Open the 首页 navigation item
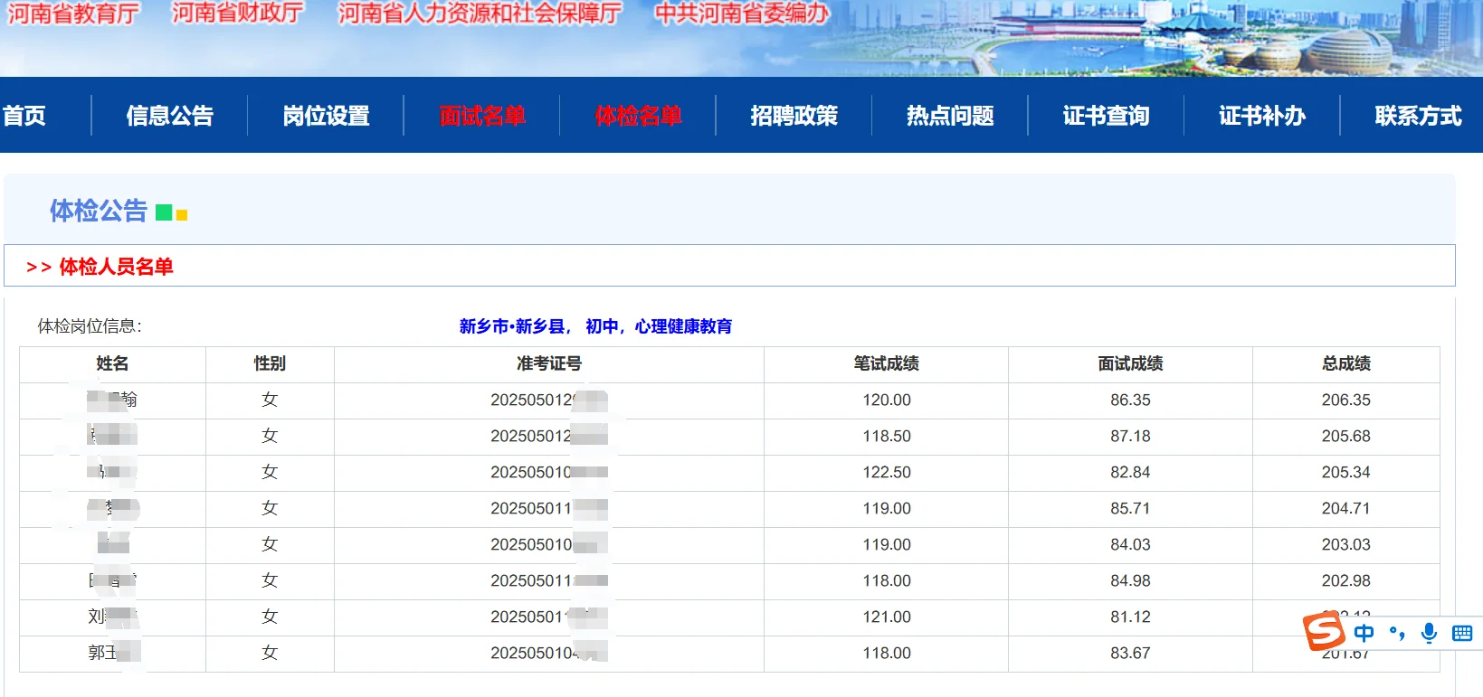 point(24,116)
